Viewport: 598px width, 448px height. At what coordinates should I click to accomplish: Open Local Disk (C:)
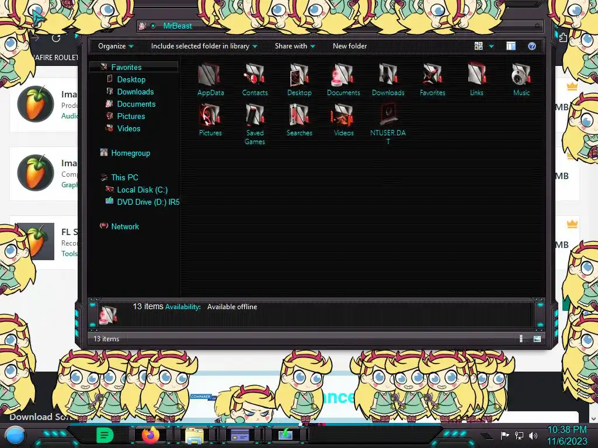(x=142, y=190)
